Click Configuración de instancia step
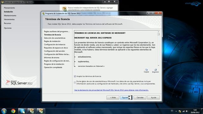Viewport: 203px width, 114px height. point(55,44)
